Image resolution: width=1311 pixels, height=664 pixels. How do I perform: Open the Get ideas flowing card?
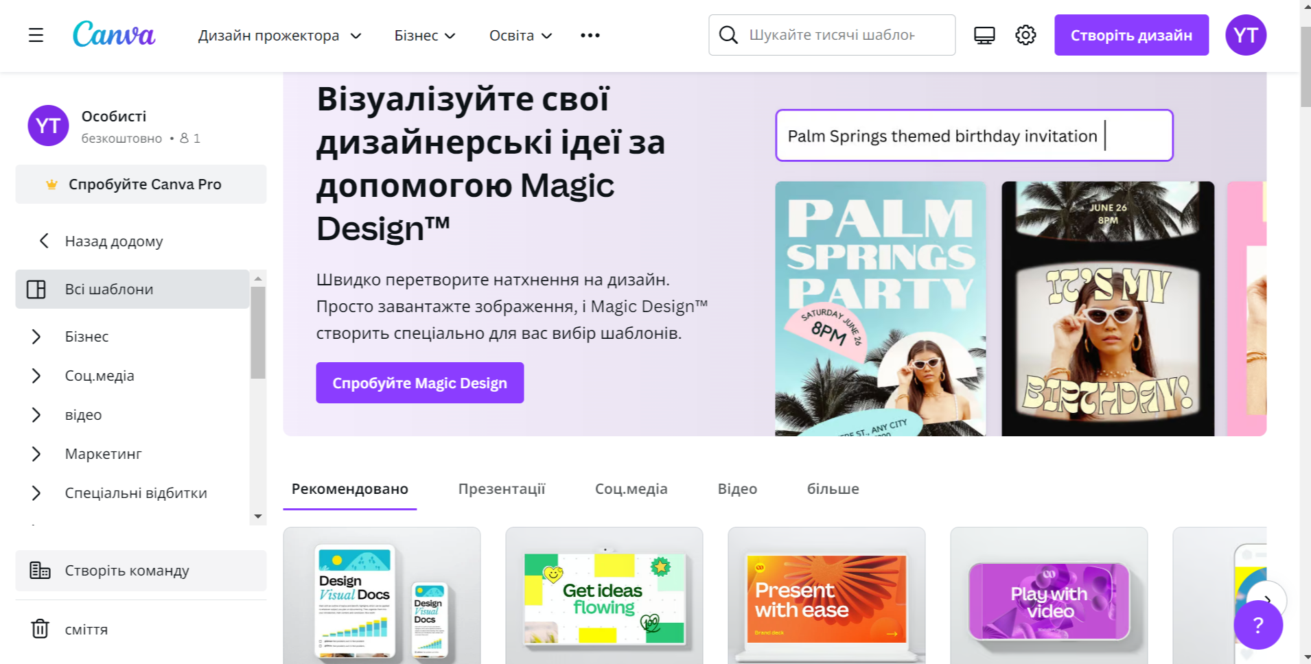604,595
